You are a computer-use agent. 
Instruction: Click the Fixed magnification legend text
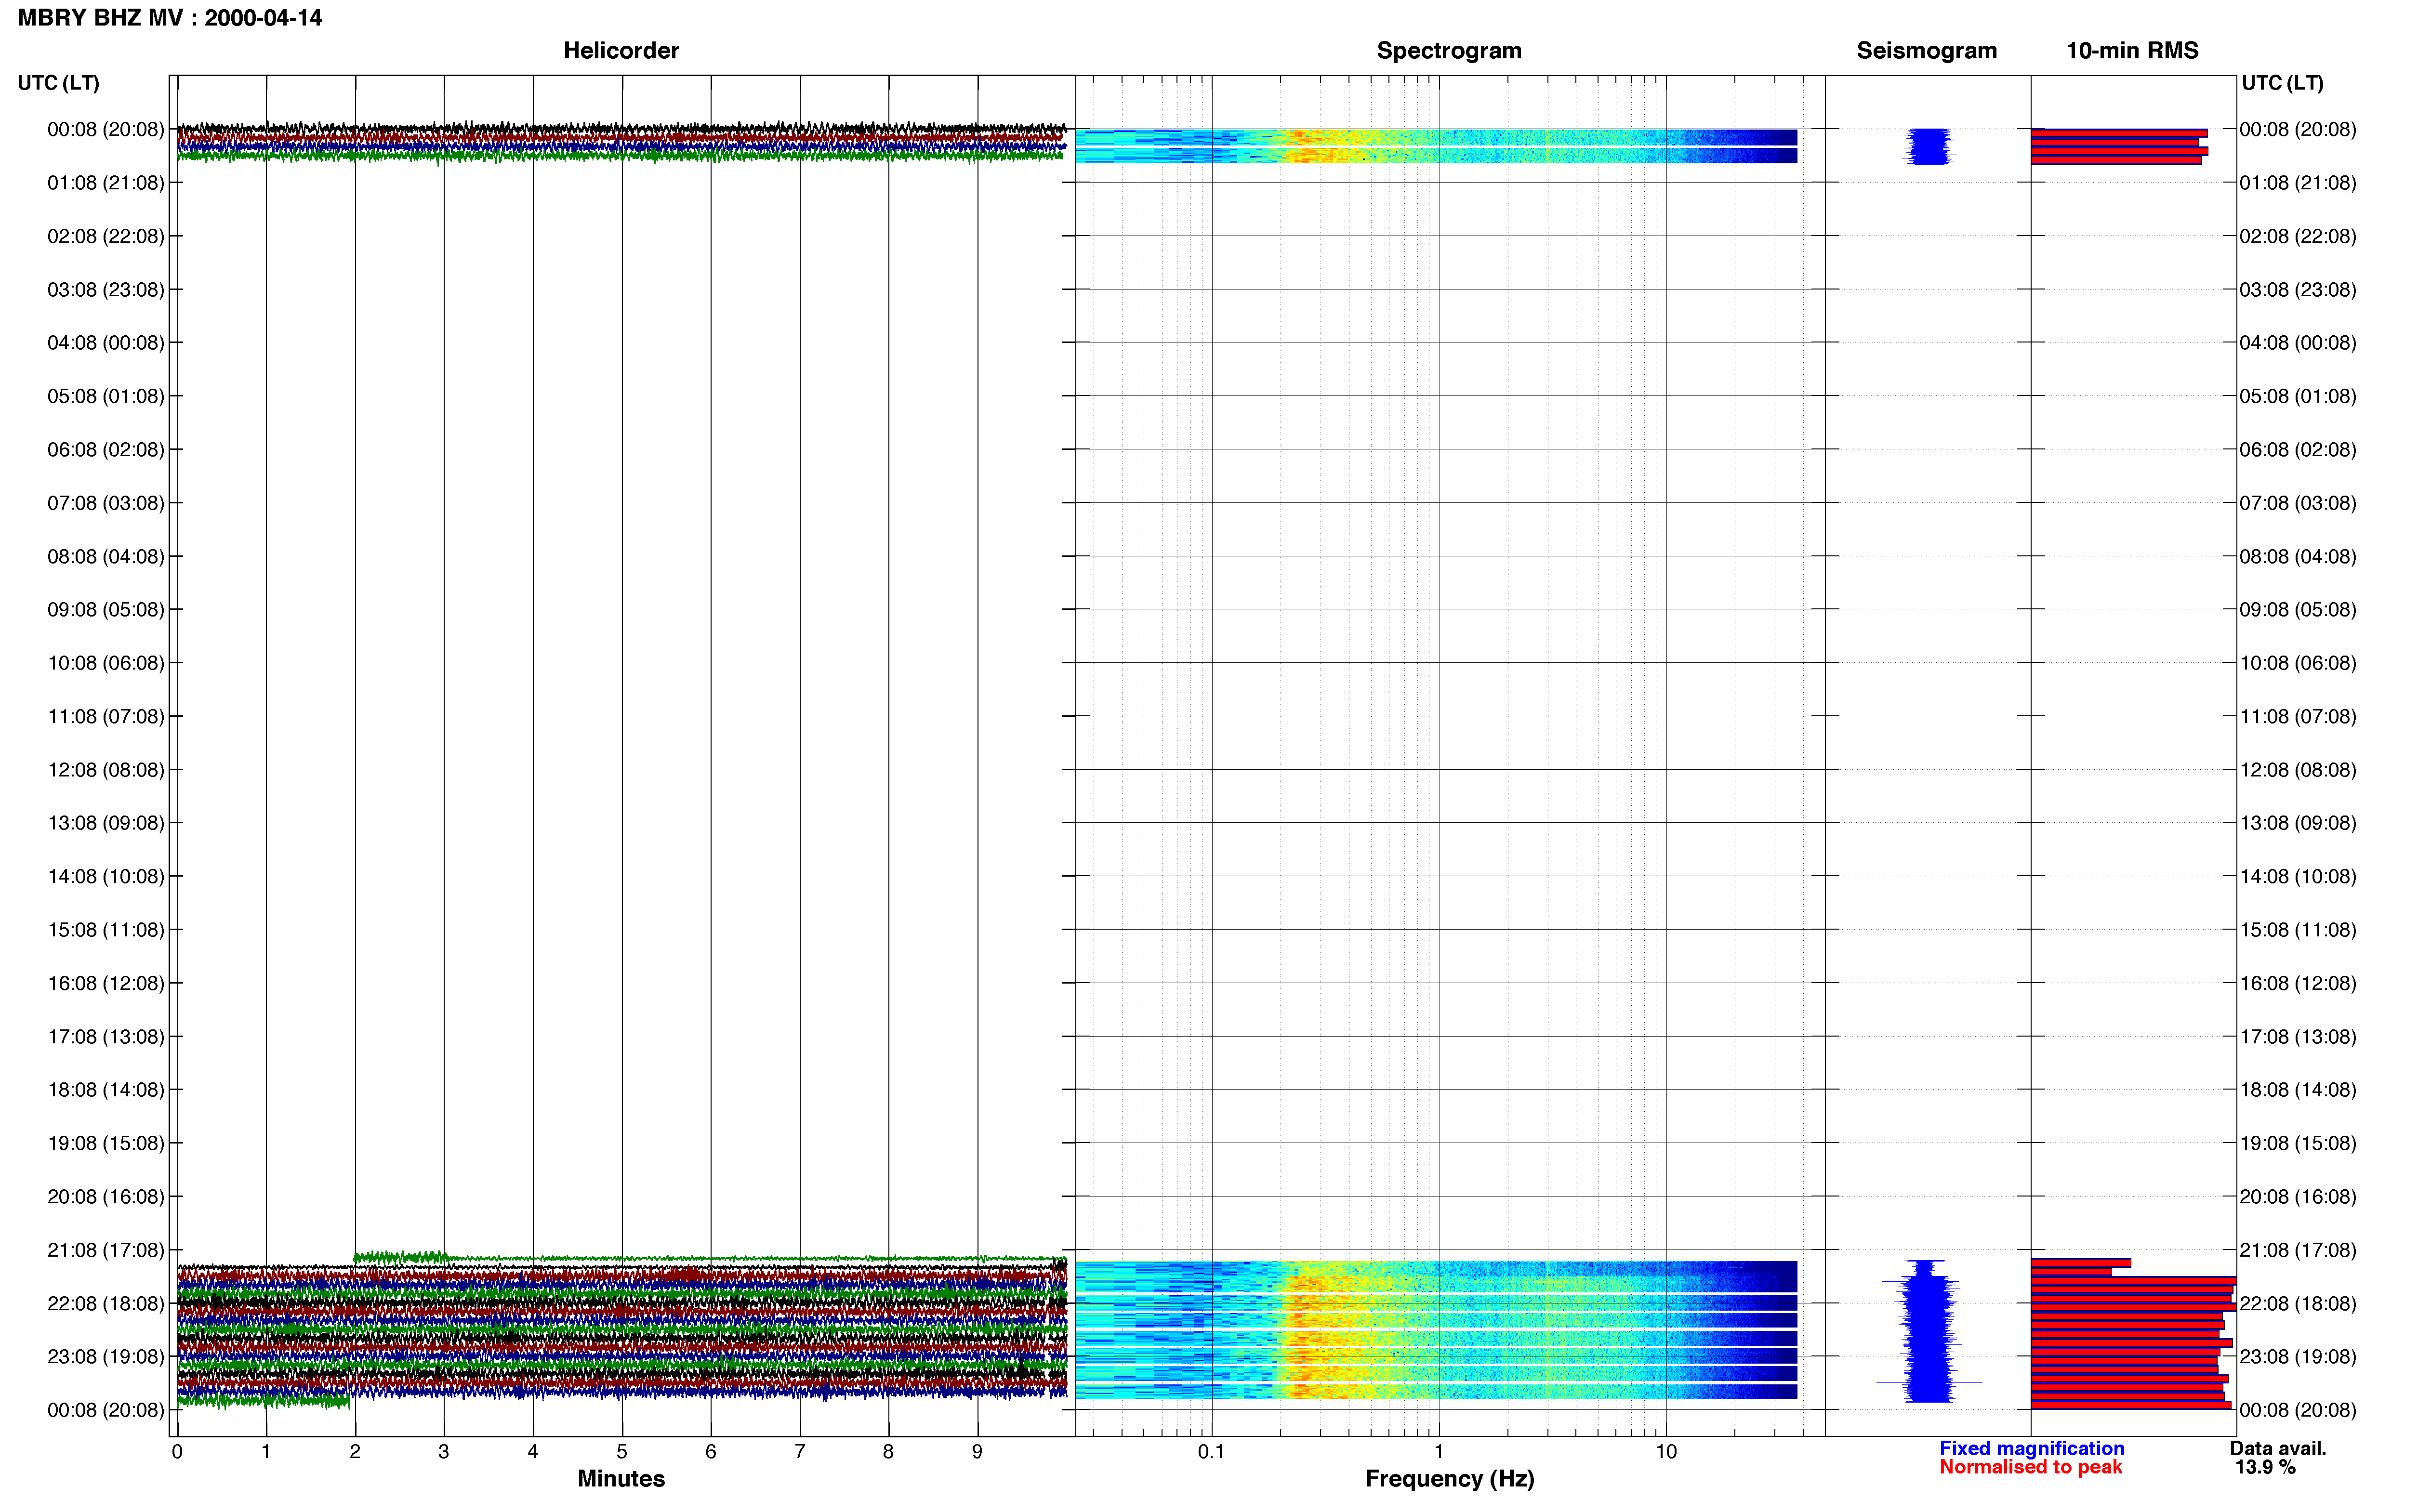(x=2031, y=1448)
